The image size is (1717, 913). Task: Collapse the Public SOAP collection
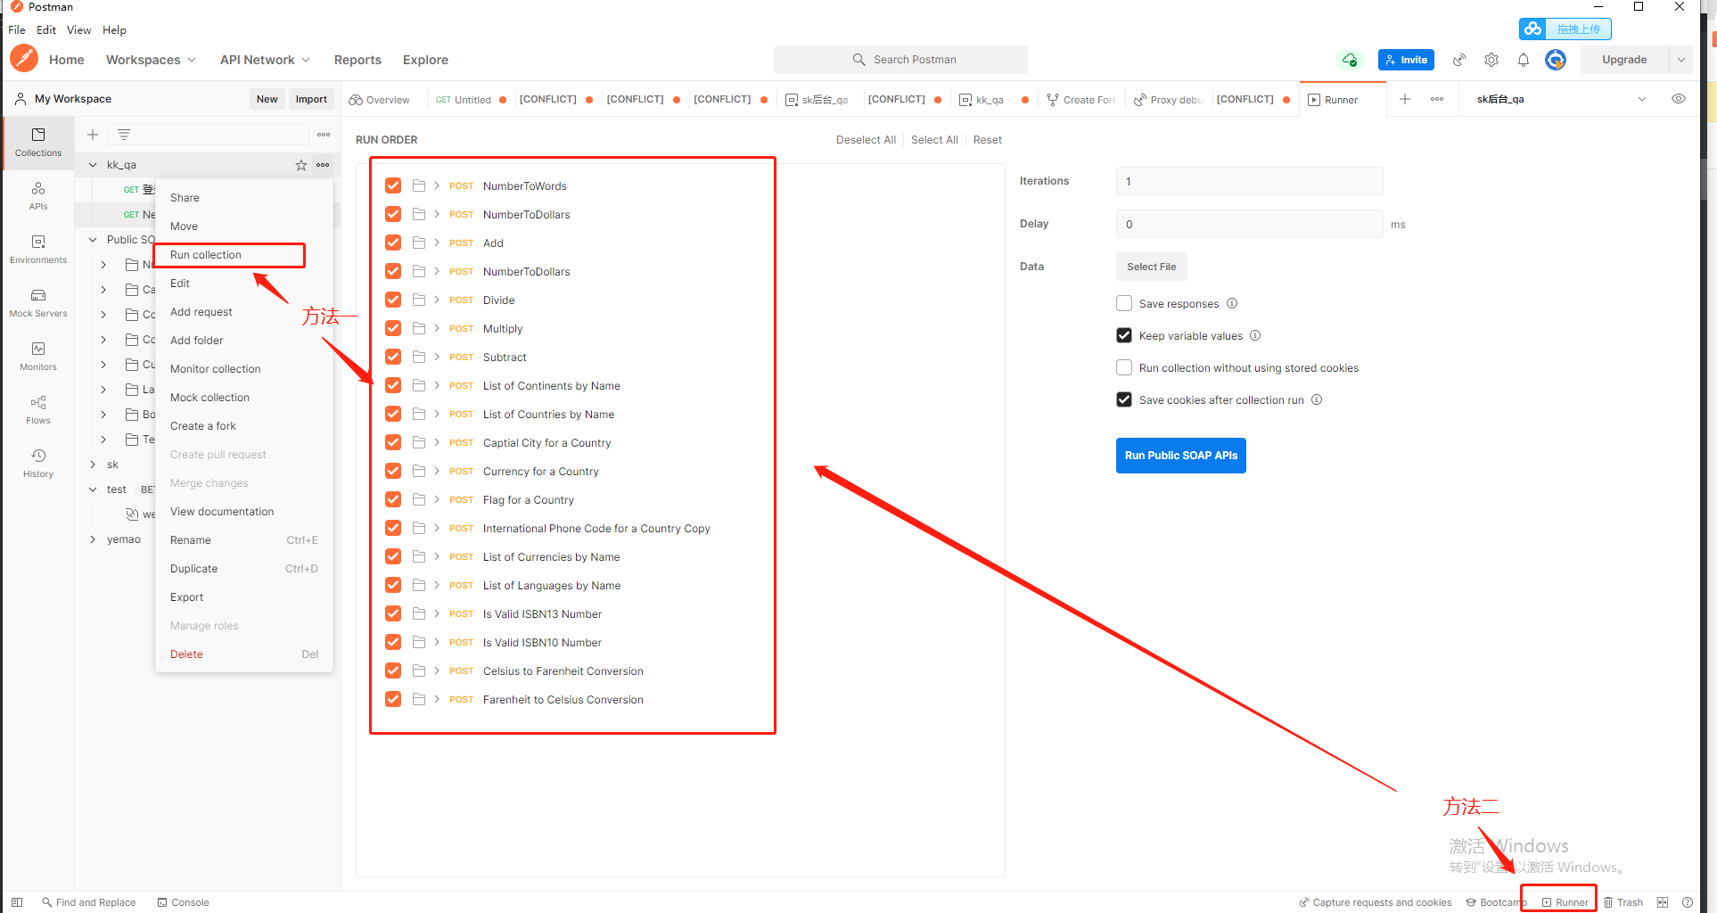coord(93,240)
